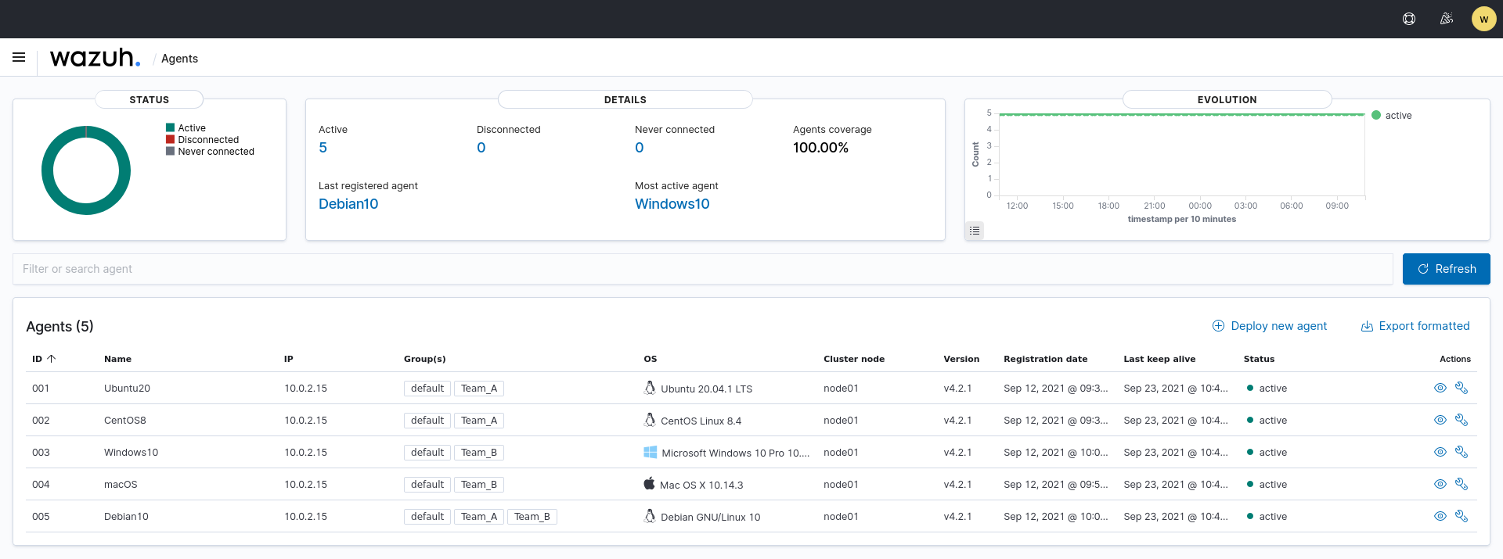The image size is (1503, 559).
Task: Select the CentOS8 agent name
Action: click(x=125, y=420)
